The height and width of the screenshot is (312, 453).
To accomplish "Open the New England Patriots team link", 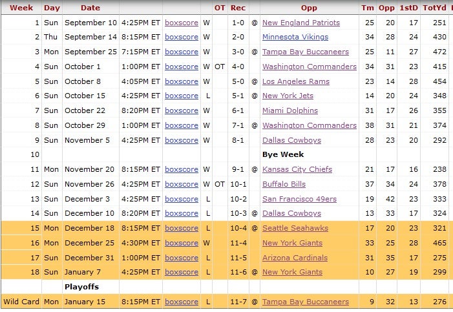I will tap(300, 23).
